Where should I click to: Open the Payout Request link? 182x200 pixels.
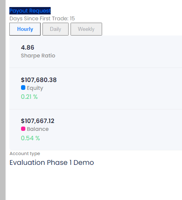30,11
